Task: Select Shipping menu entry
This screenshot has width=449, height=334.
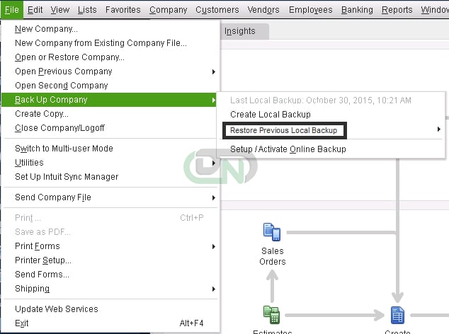Action: tap(110, 289)
